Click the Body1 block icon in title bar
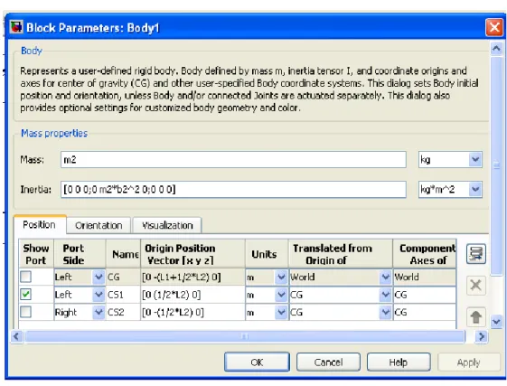 [x=16, y=27]
